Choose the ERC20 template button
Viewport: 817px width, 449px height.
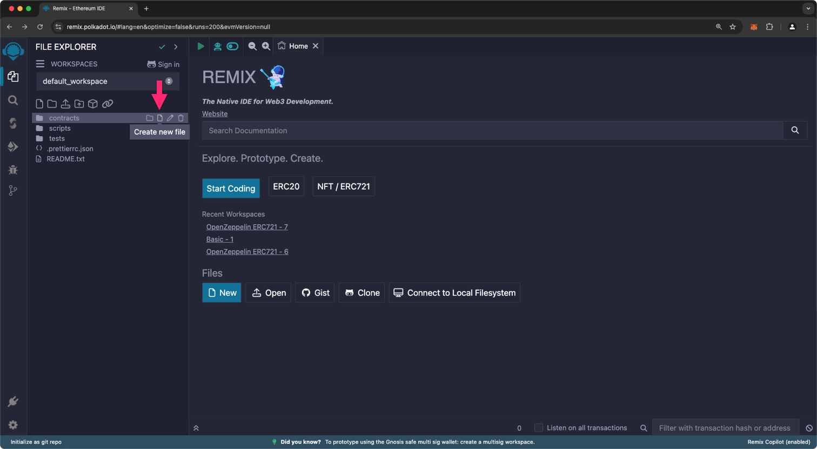[x=286, y=186]
